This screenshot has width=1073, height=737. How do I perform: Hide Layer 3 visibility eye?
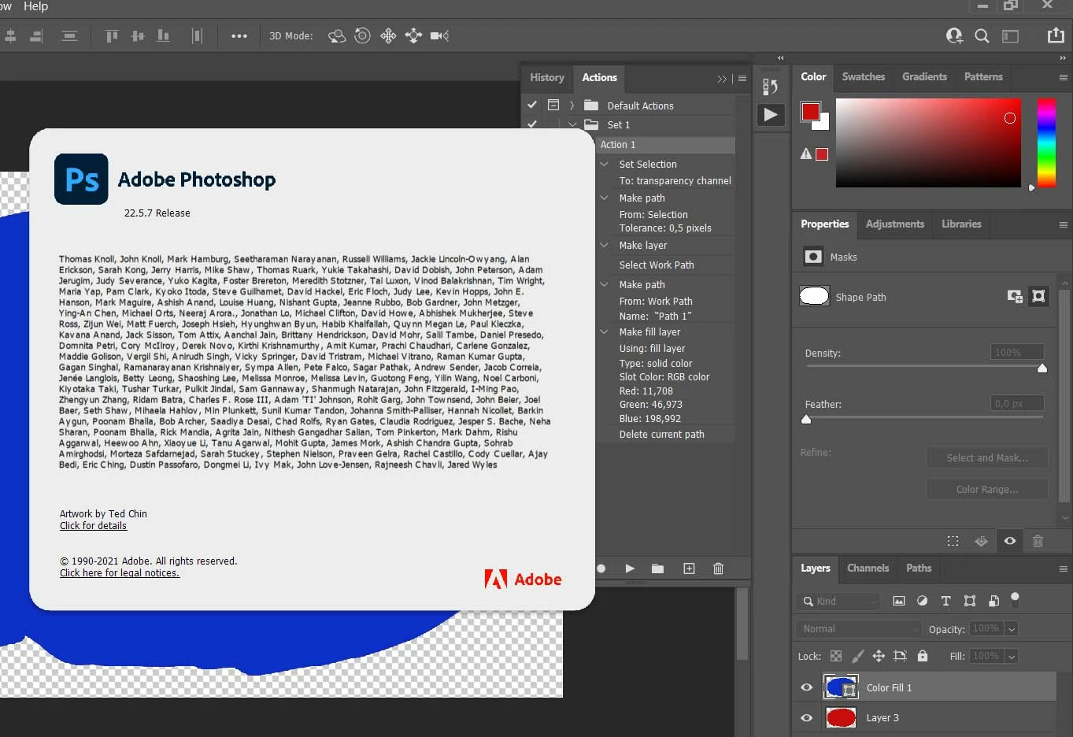[807, 717]
